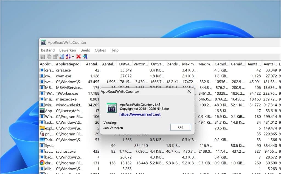Click the 70.6 Ki... cell
Viewport: 281px width, 174px height.
point(221,128)
